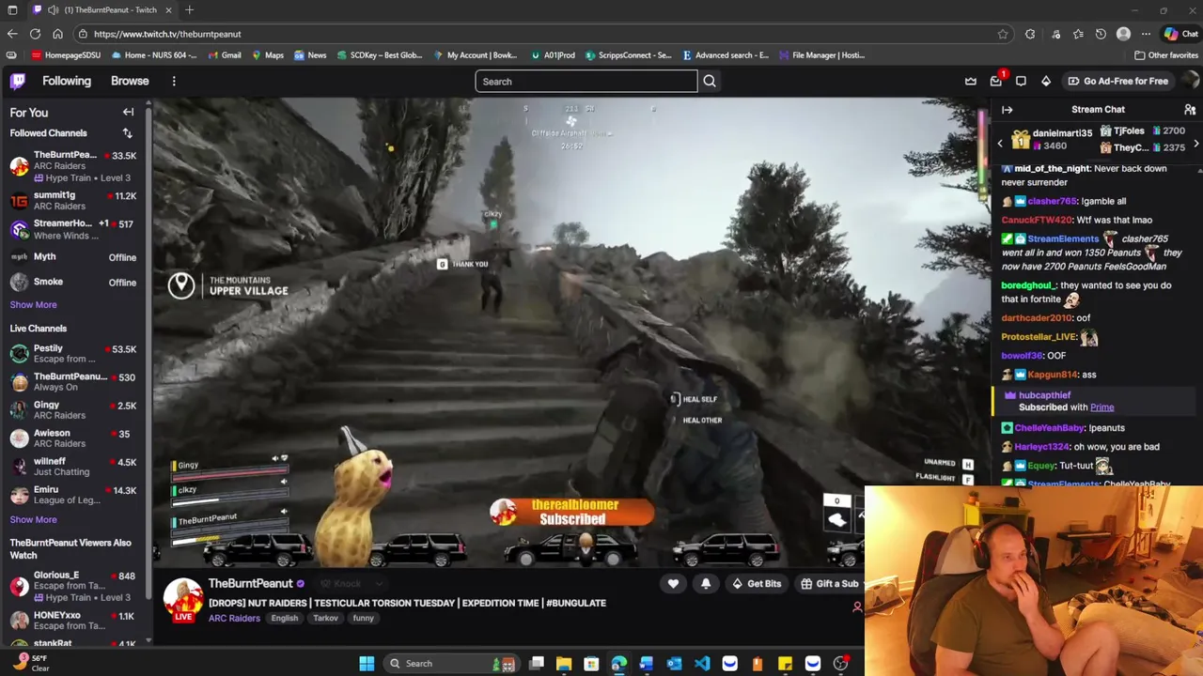Click the TheBurntPeanut channel name
This screenshot has width=1203, height=676.
pyautogui.click(x=251, y=583)
